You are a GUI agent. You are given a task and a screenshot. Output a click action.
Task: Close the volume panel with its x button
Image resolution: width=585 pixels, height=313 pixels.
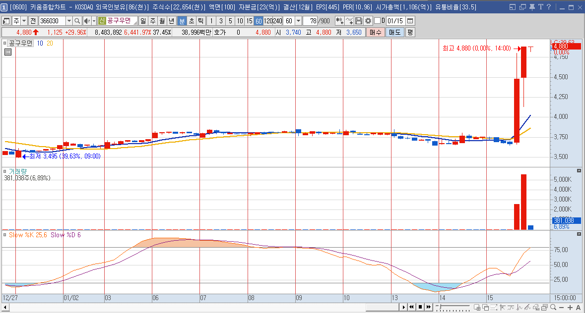579,170
